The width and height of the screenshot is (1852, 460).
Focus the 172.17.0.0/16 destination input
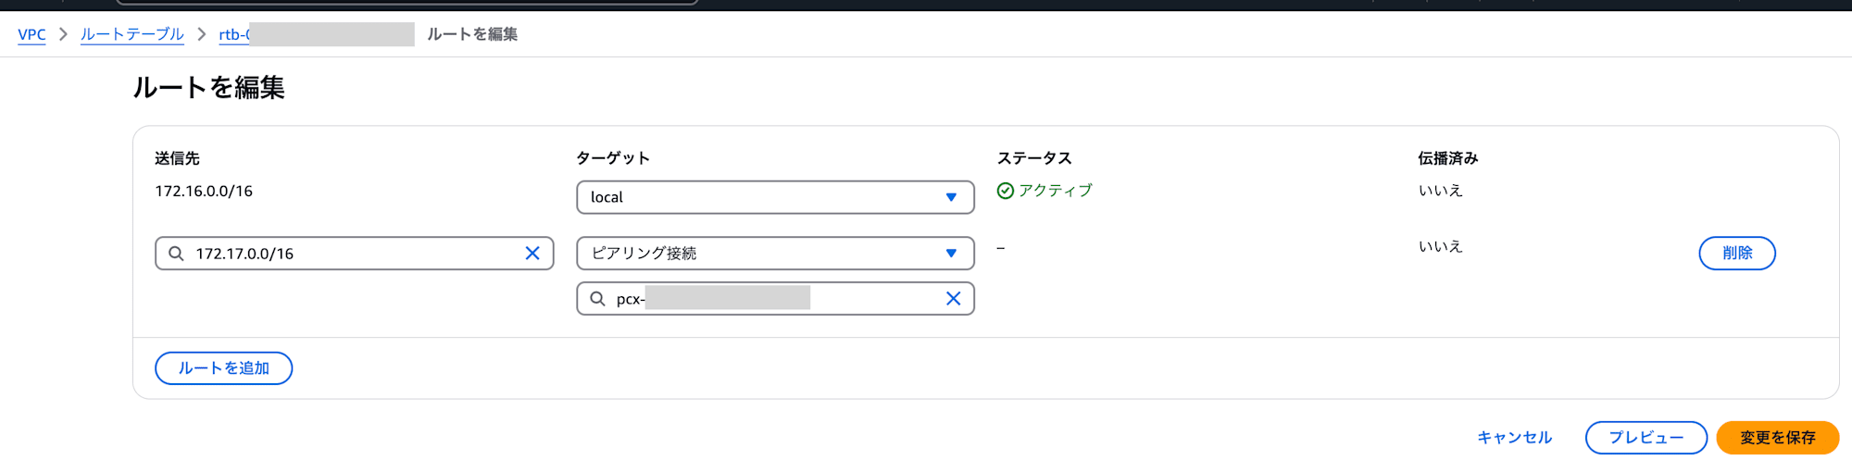(355, 254)
